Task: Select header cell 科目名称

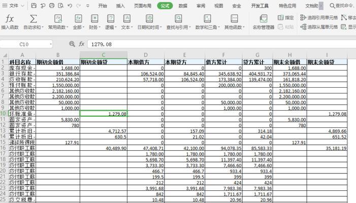Action: pos(22,62)
